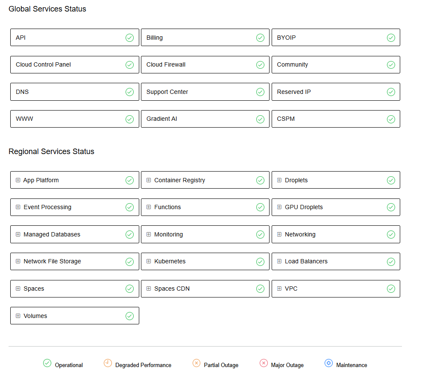Expand the Kubernetes service details
This screenshot has height=379, width=422.
[148, 261]
